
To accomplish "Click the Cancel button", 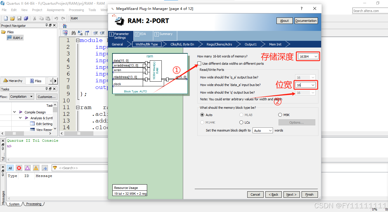I will (255, 195).
